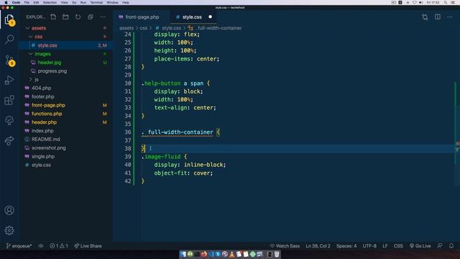The image size is (460, 259).
Task: Open the View menu
Action: [64, 2]
